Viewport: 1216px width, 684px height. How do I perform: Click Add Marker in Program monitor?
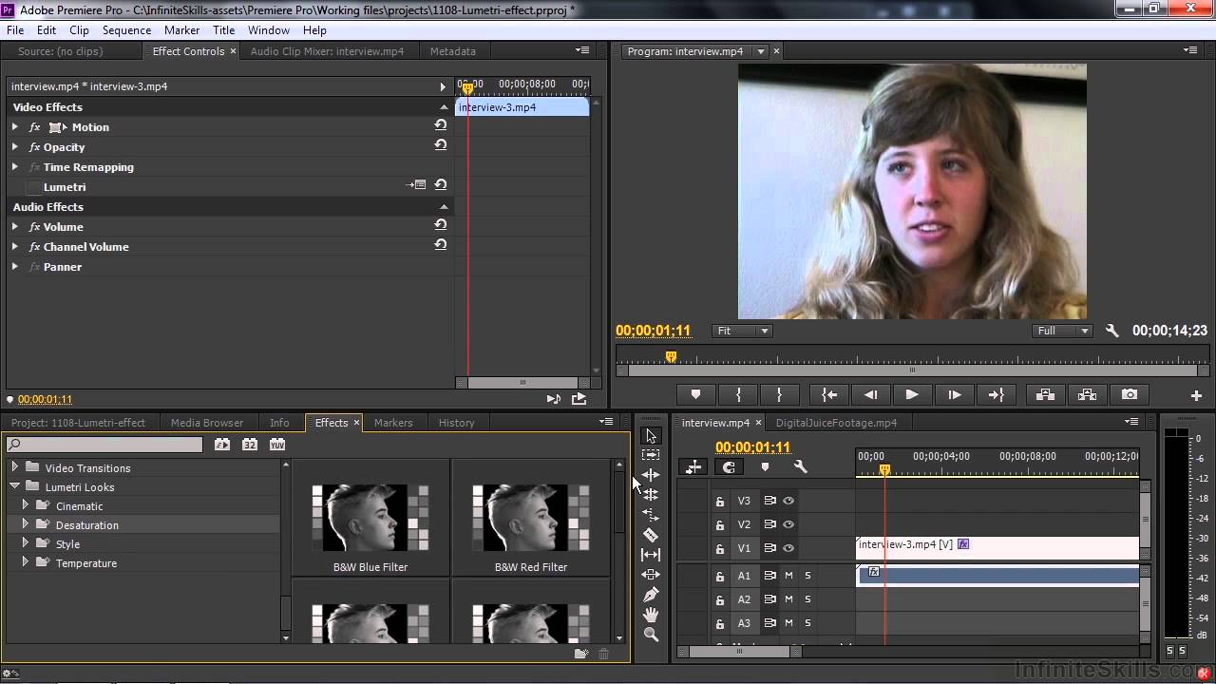coord(695,395)
